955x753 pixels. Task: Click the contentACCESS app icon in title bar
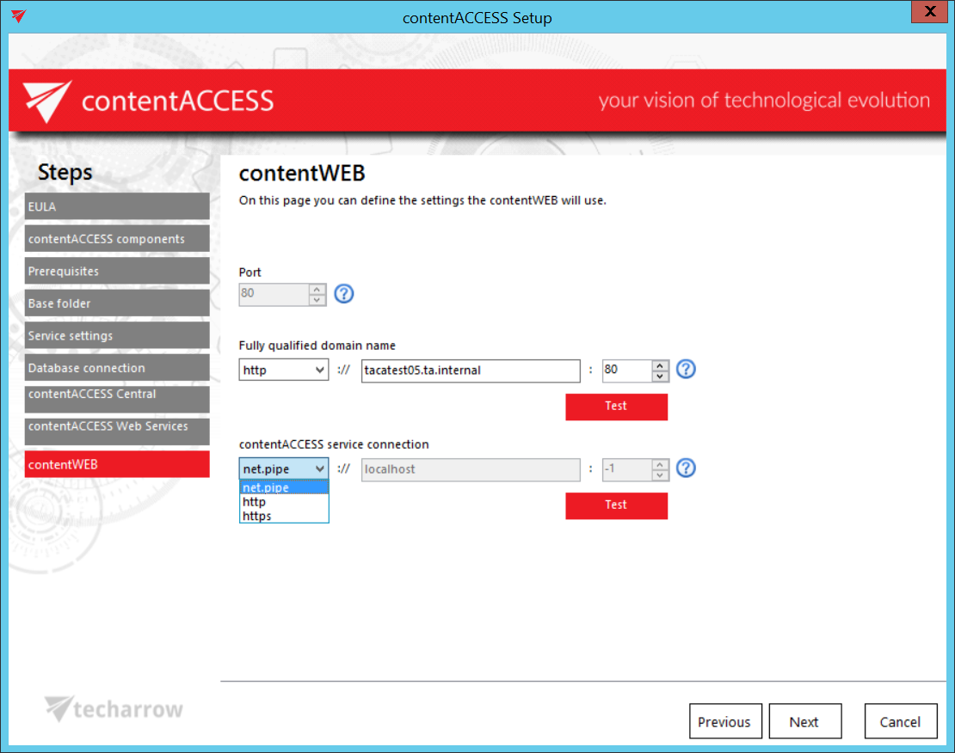pos(18,15)
